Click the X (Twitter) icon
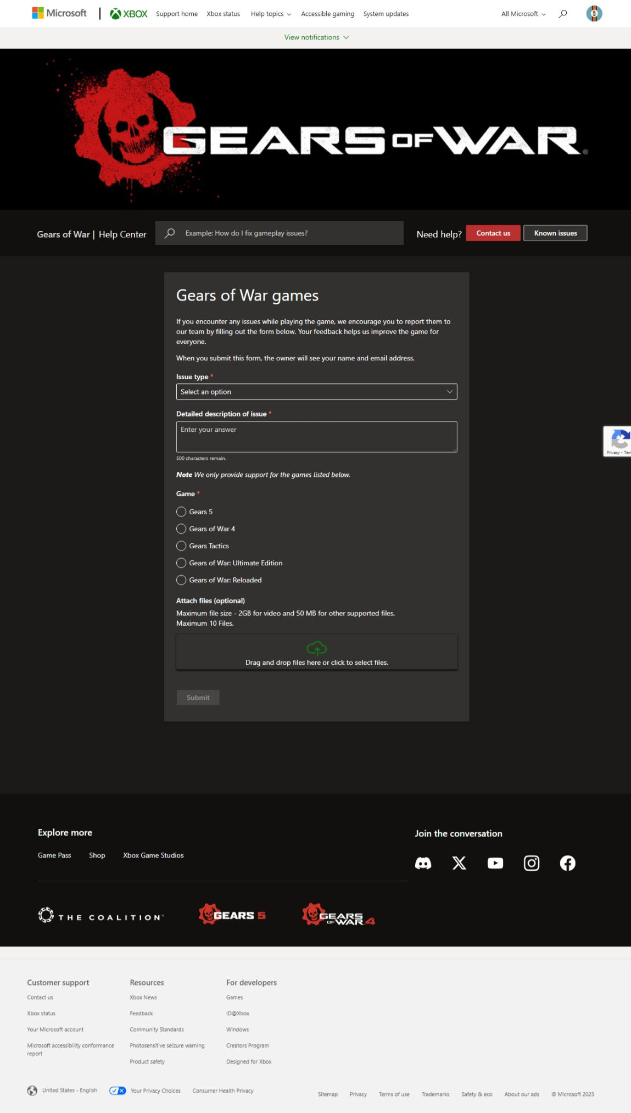Screen dimensions: 631x1113 459,863
